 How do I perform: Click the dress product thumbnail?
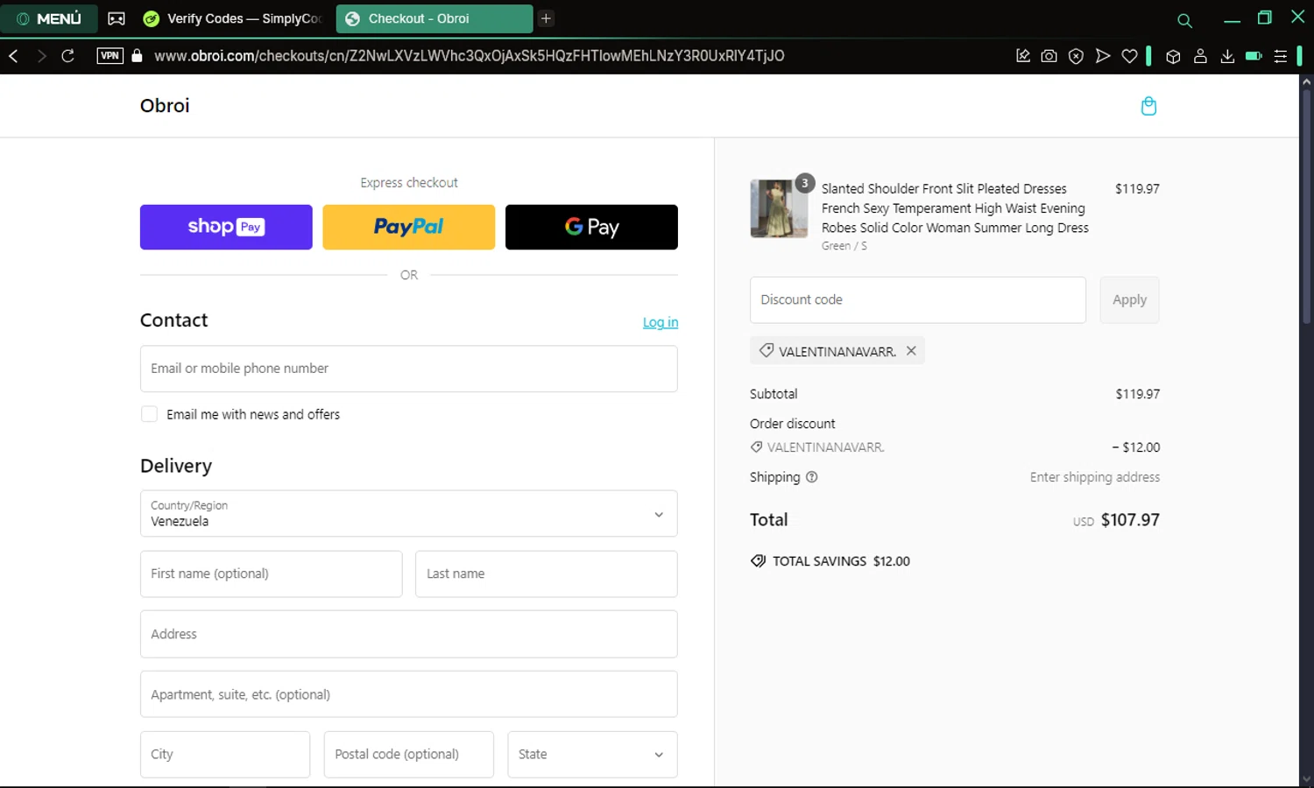pos(779,209)
